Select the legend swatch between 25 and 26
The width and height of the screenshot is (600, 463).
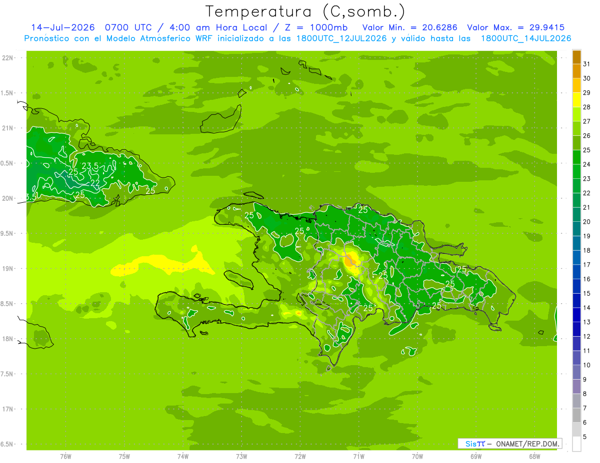576,143
